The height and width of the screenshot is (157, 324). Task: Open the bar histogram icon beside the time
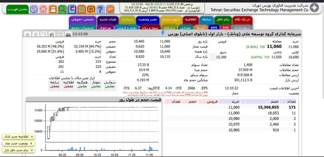pos(68,34)
